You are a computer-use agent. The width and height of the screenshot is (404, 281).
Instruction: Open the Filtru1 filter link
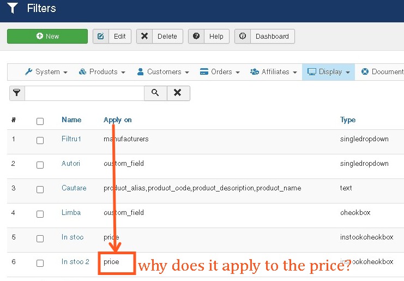(x=71, y=139)
